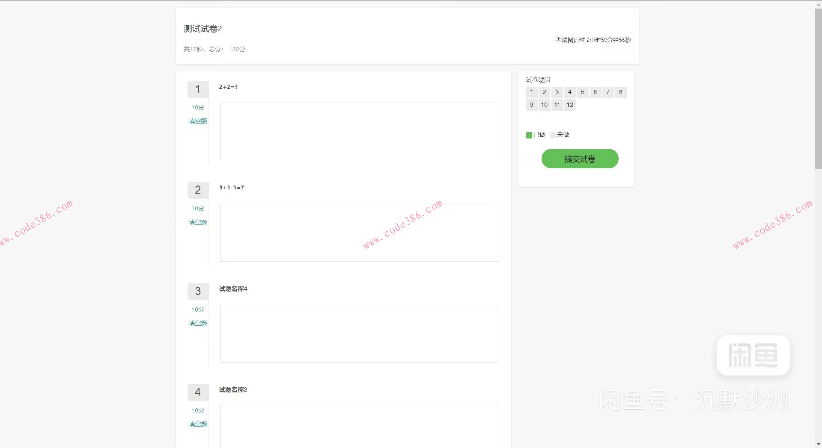Click the gray 未做 legend marker
Viewport: 822px width, 448px height.
tap(552, 135)
